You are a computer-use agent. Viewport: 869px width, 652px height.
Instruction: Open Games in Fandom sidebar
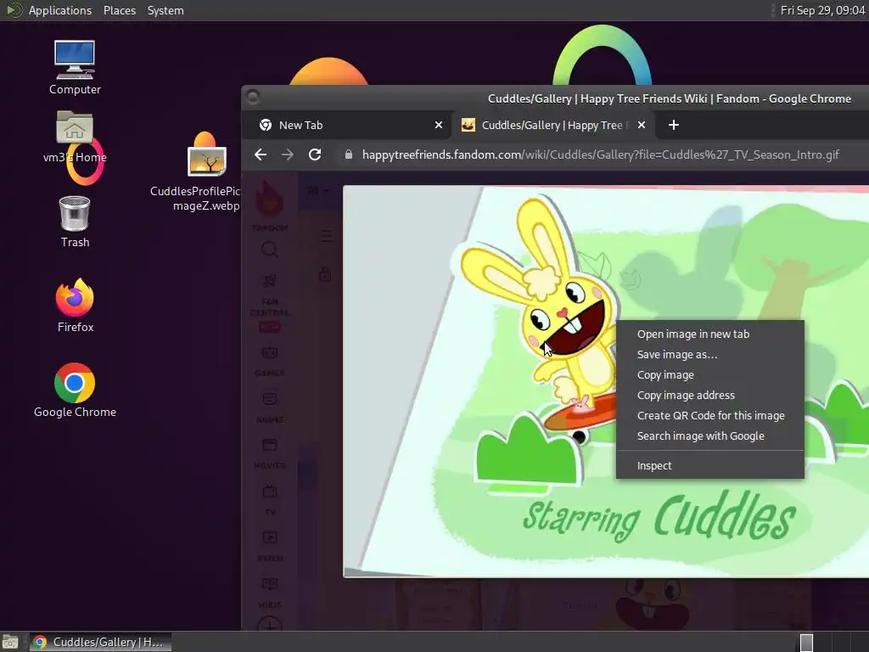[269, 361]
